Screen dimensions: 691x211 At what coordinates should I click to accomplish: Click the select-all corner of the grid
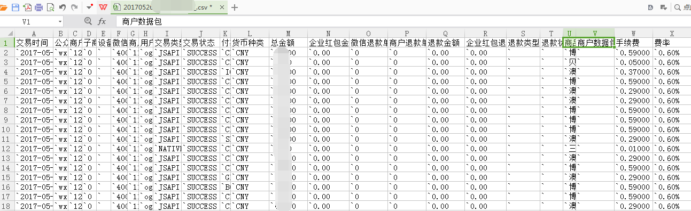click(x=7, y=33)
